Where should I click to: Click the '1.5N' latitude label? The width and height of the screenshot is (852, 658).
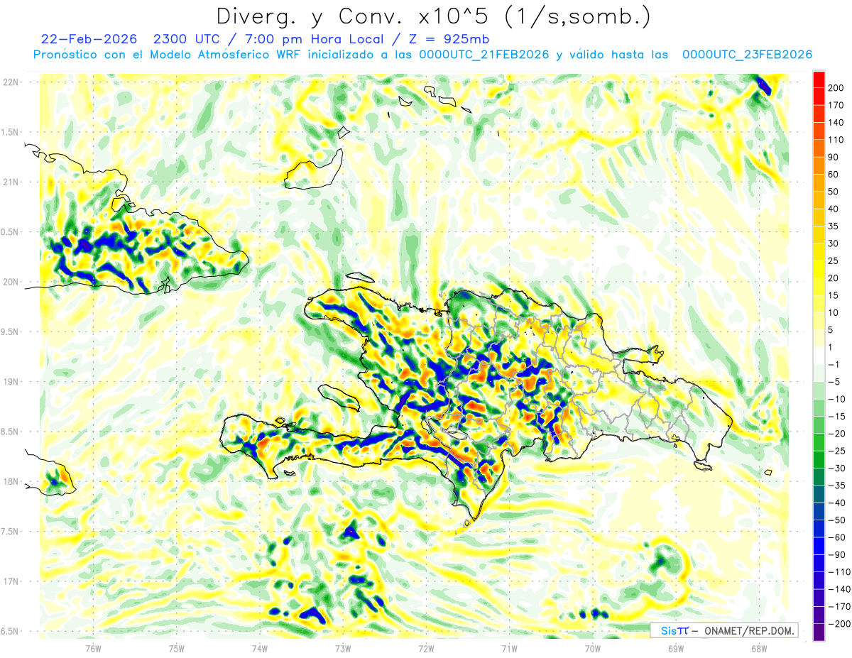tap(11, 132)
